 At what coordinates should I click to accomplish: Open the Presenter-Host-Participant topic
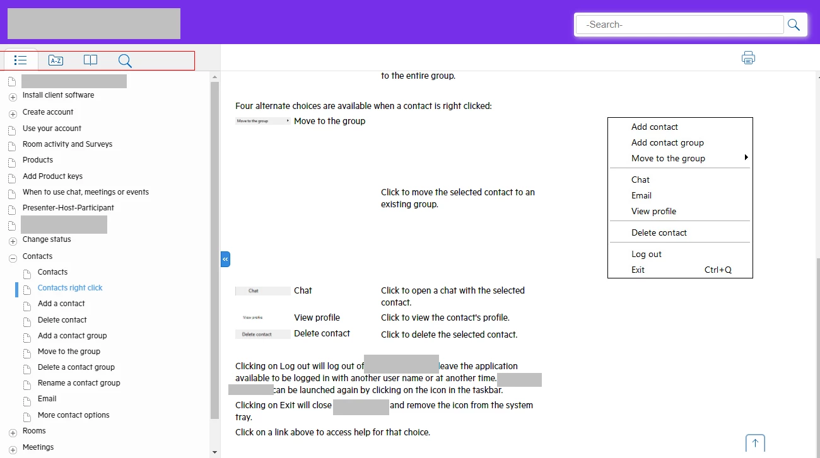pos(68,208)
